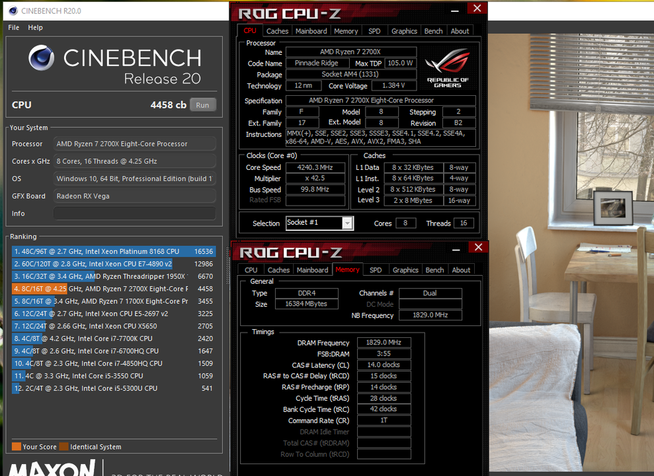Switch to CPU tab in lower CPU-Z

pos(251,270)
